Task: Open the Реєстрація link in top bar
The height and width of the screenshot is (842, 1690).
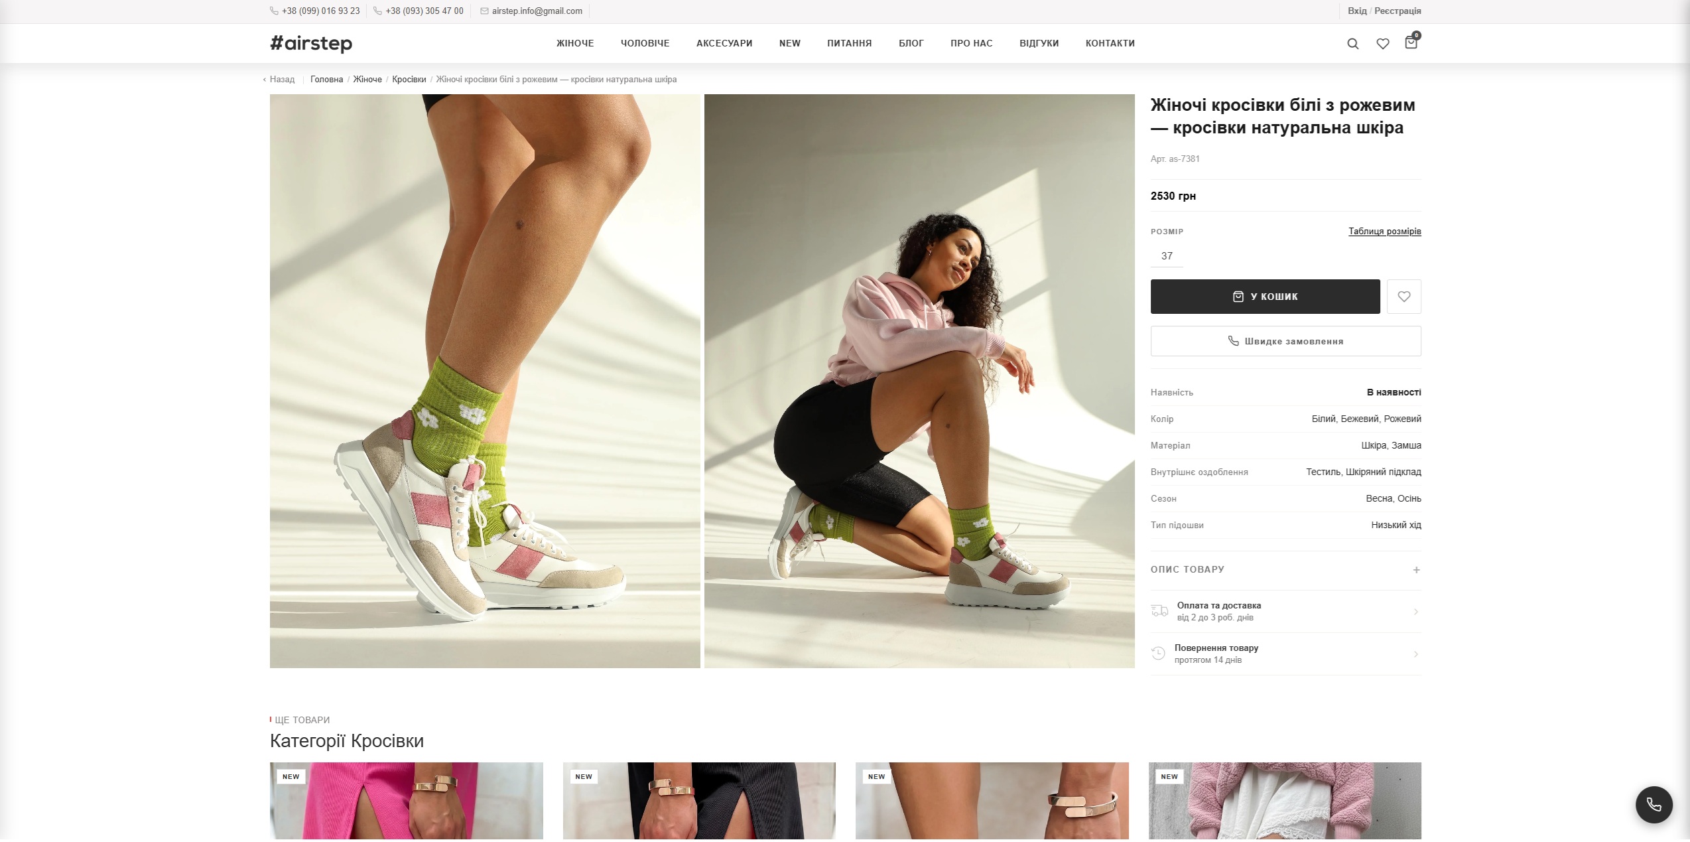Action: coord(1397,11)
